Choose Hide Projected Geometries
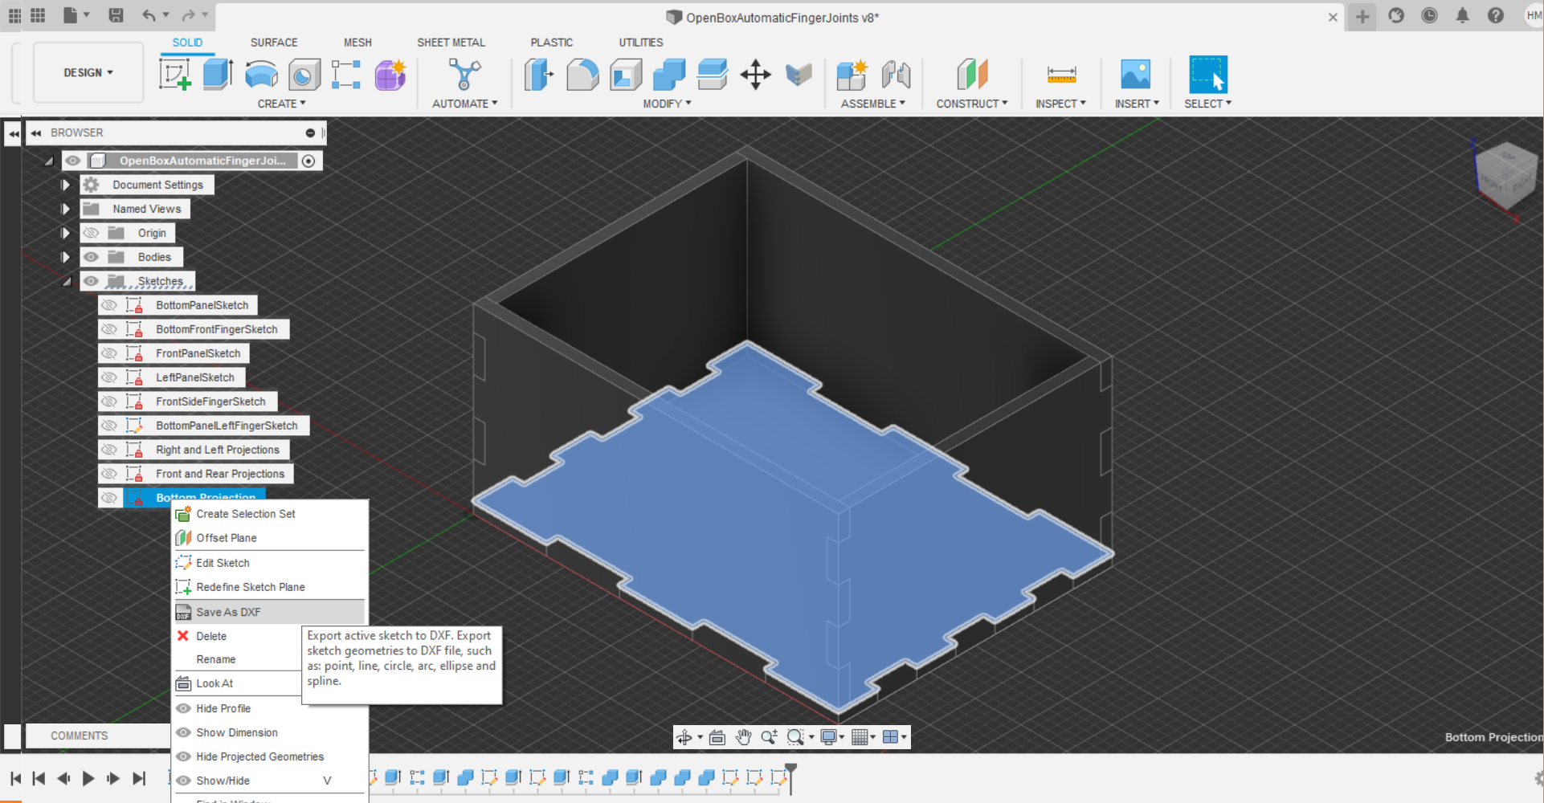The height and width of the screenshot is (803, 1544). 269,756
